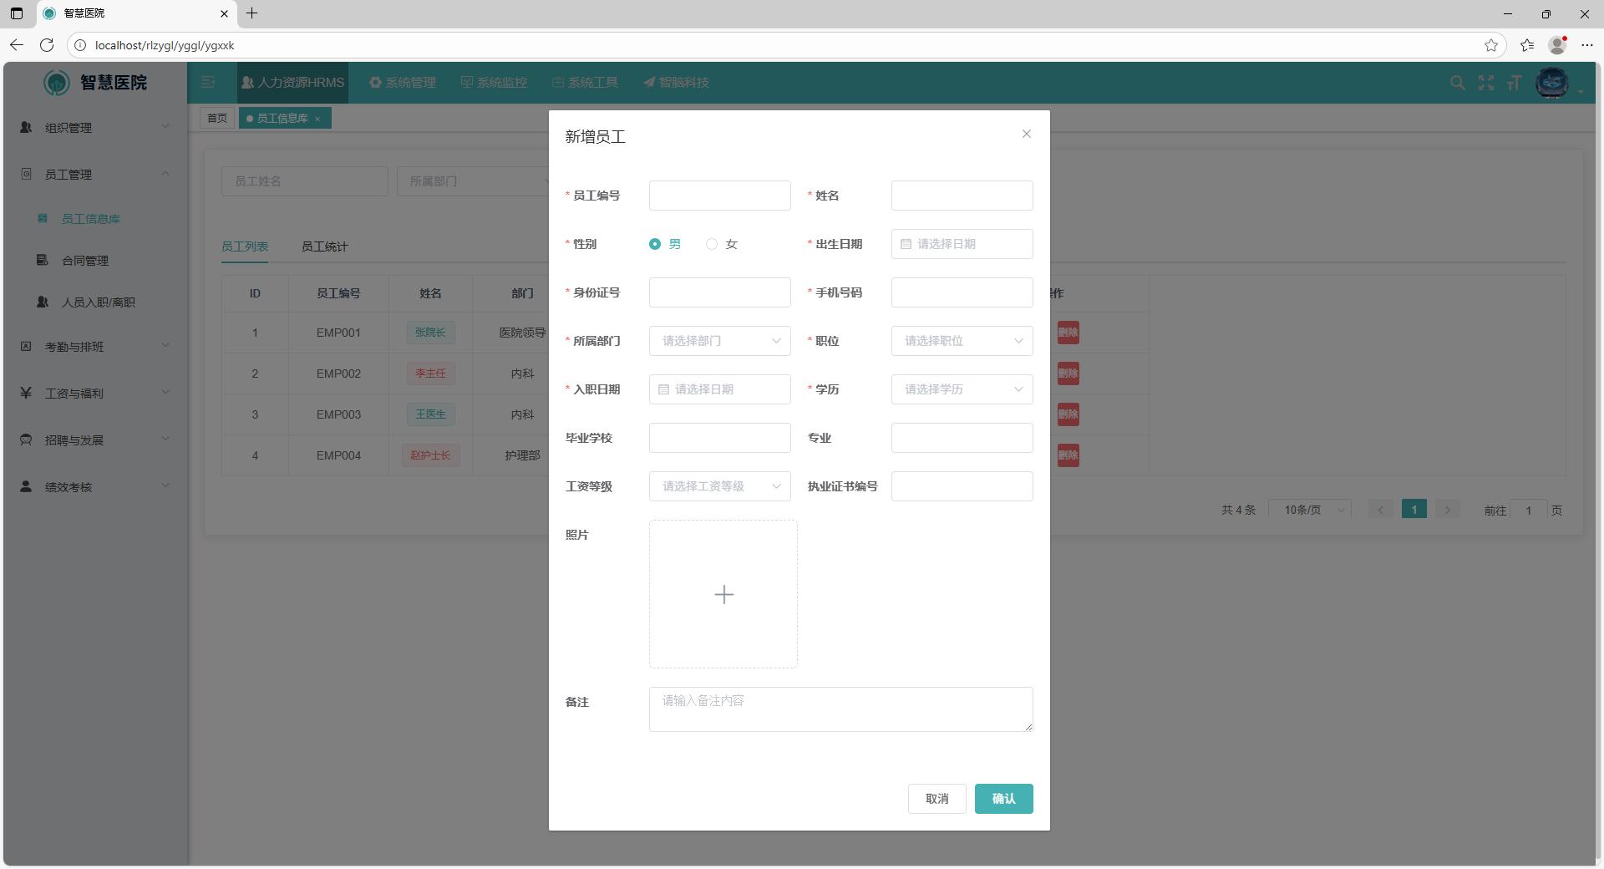Click the browser refresh icon

tap(47, 45)
